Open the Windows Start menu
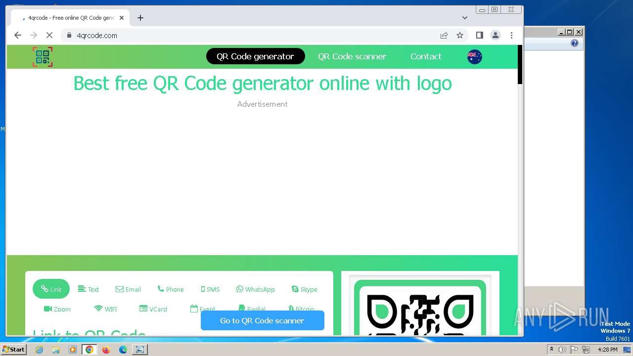Screen dimensions: 633x356 [x=13, y=349]
